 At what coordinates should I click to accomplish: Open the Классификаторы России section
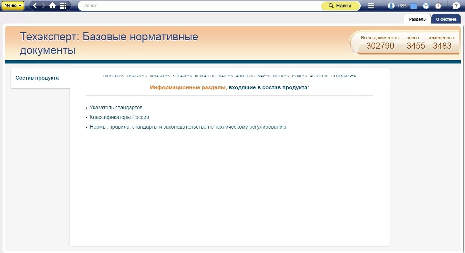119,117
